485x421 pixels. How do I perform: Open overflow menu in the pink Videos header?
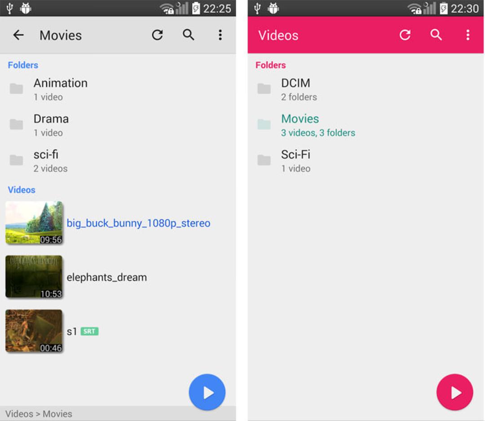click(x=468, y=35)
